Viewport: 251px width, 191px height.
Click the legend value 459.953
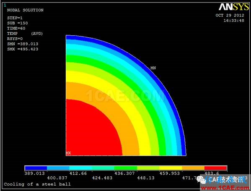170,173
